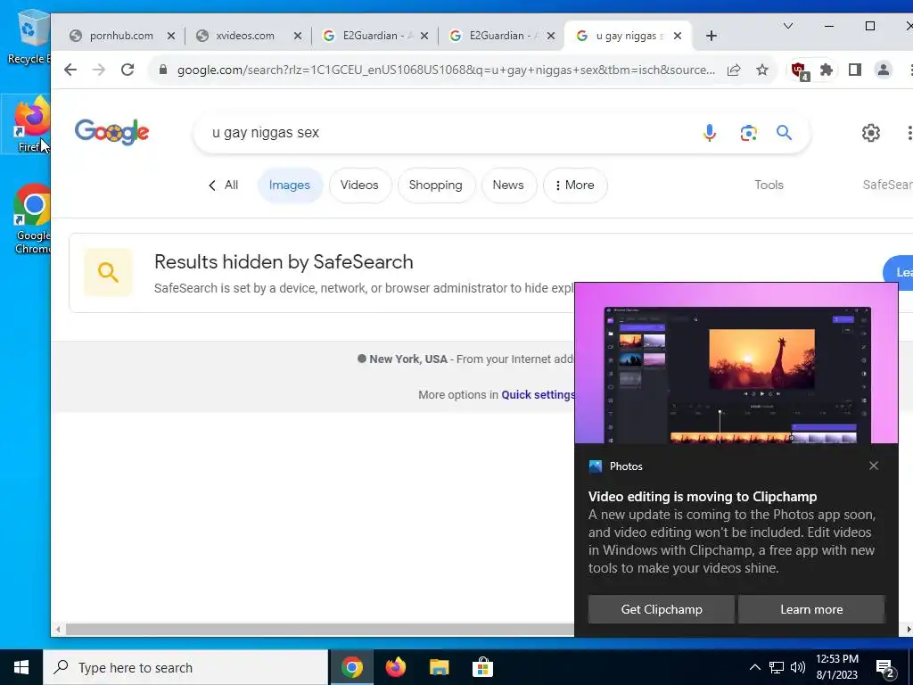Click the "New York, USA" location text
913x685 pixels.
408,359
